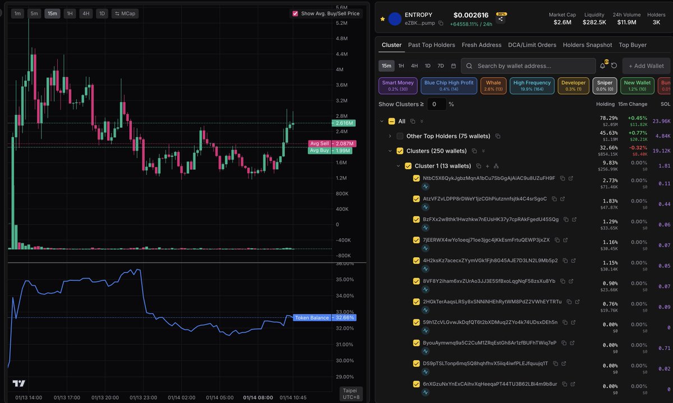673x403 pixels.
Task: Uncheck the 6nXGzuNxYnEx wallet checkbox
Action: [416, 384]
